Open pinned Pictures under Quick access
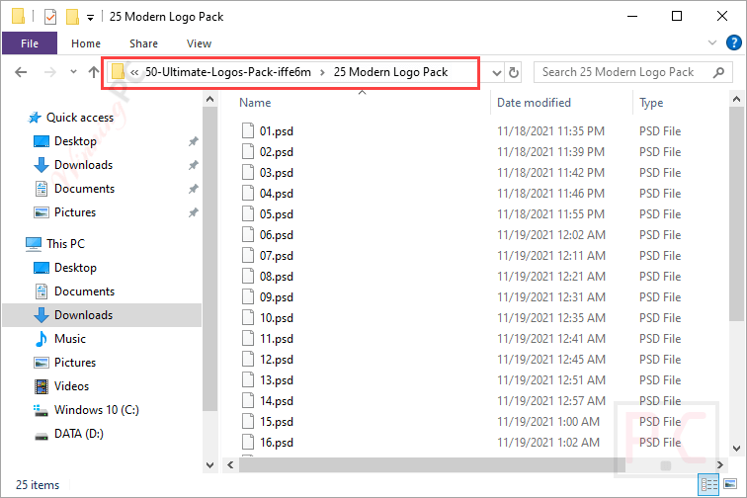This screenshot has height=498, width=747. 75,212
